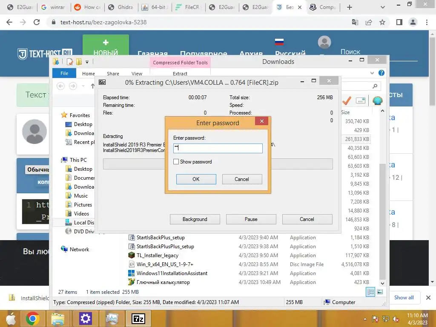Click the Size column header
This screenshot has width=436, height=327.
[345, 112]
